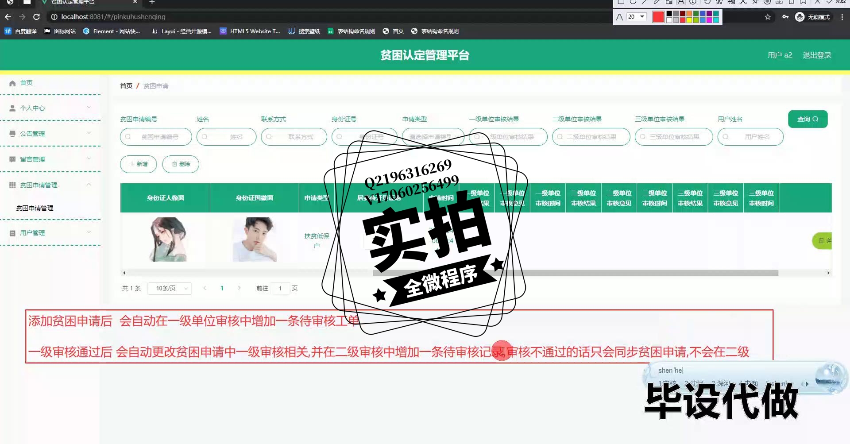Image resolution: width=850 pixels, height=444 pixels.
Task: Open the 贫困申请管理 submenu item
Action: [35, 208]
